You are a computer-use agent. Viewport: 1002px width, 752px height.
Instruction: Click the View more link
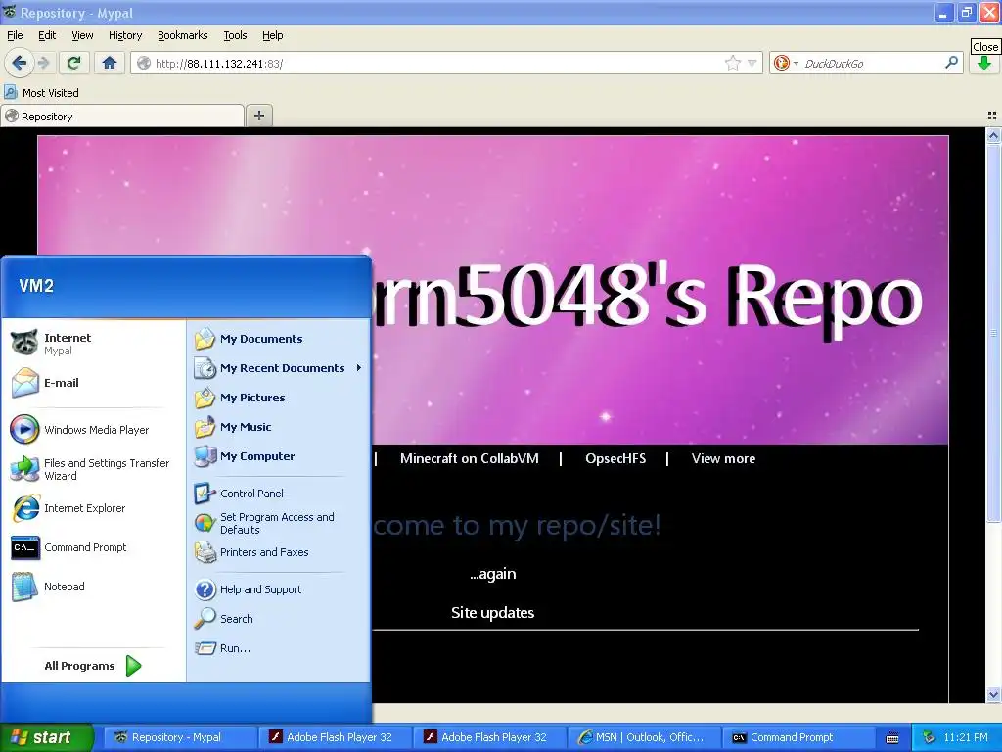[723, 458]
